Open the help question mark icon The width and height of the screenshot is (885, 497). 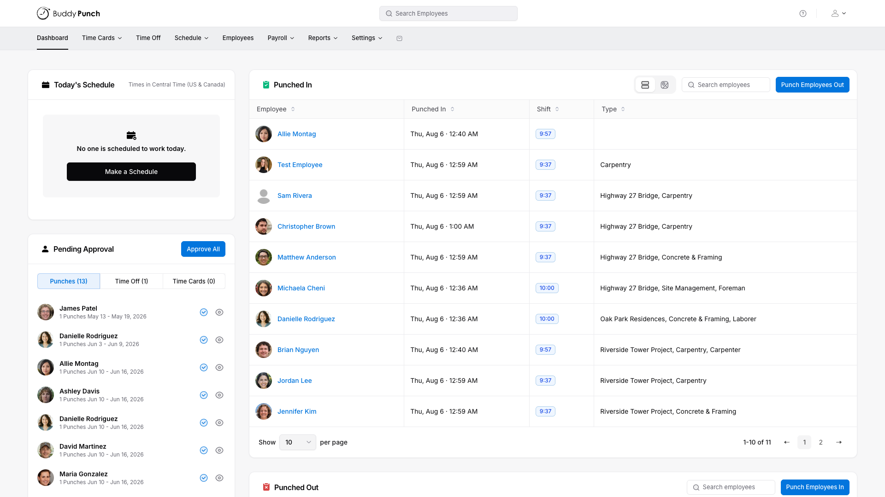click(803, 13)
